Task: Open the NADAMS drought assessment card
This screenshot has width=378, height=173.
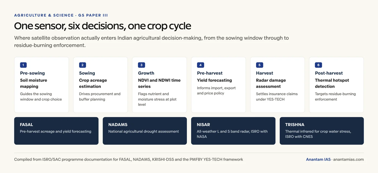Action: [x=145, y=131]
